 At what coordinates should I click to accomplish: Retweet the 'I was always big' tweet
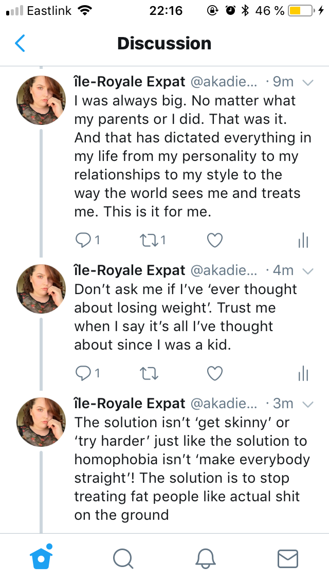pos(149,240)
